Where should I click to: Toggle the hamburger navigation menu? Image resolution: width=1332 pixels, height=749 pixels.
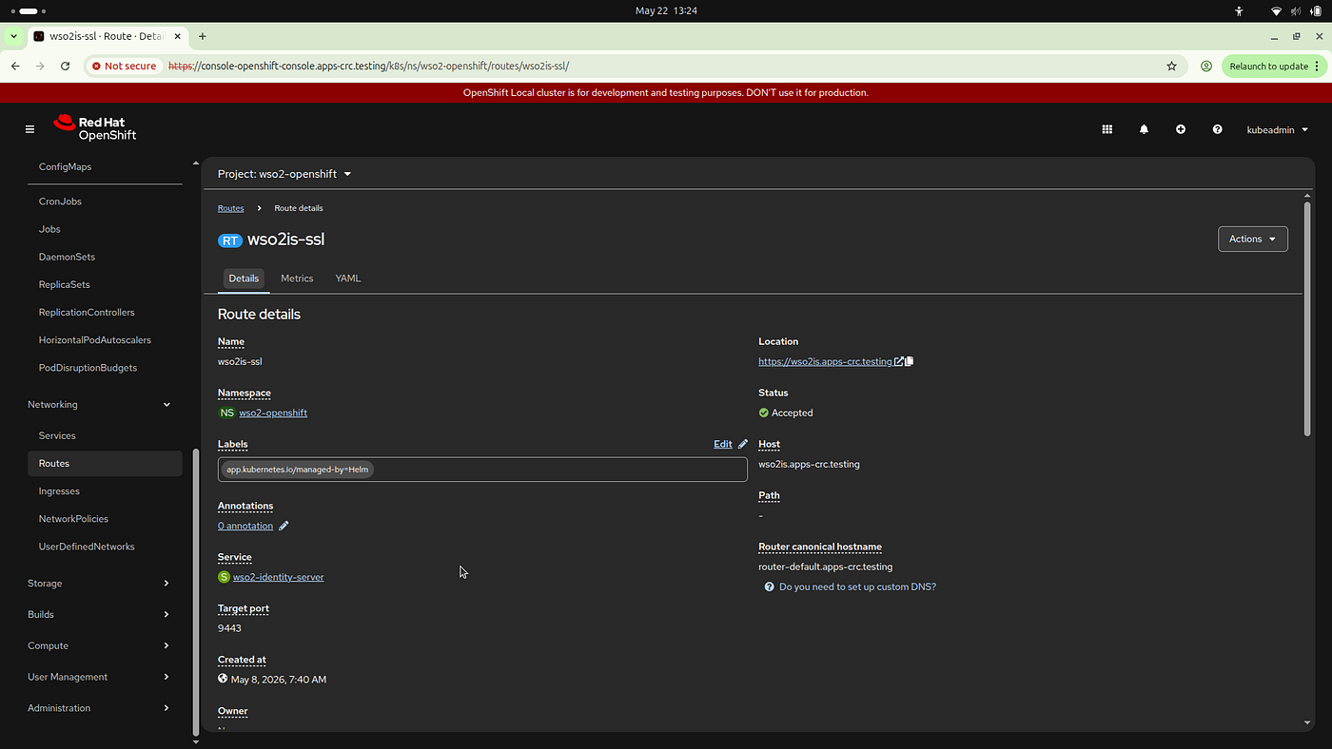pyautogui.click(x=30, y=129)
